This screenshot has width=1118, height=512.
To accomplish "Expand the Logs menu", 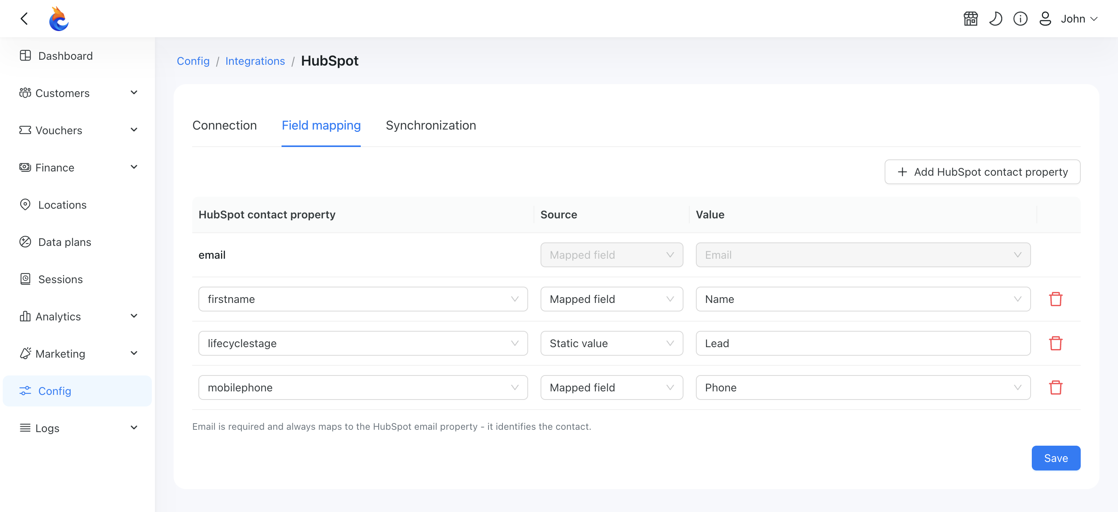I will [x=77, y=428].
